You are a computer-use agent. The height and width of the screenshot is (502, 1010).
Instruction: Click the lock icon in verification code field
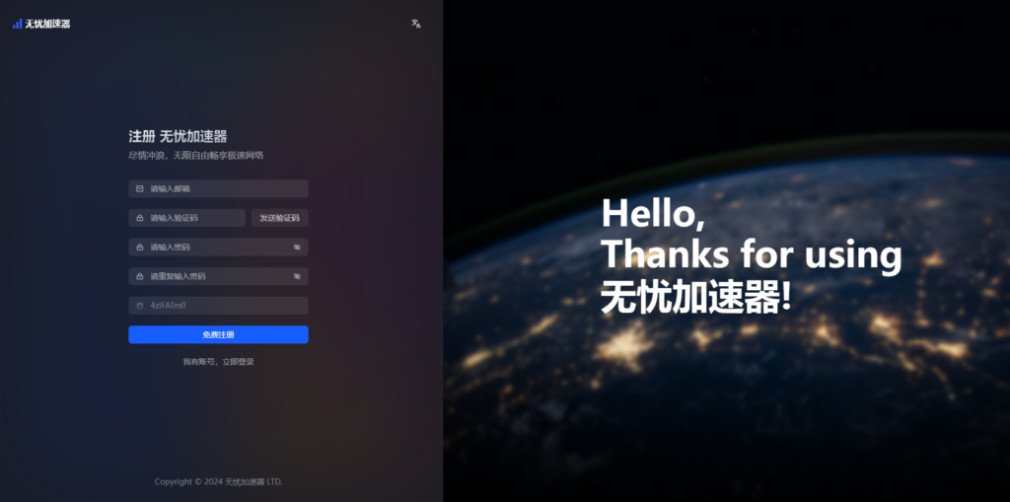click(x=140, y=218)
